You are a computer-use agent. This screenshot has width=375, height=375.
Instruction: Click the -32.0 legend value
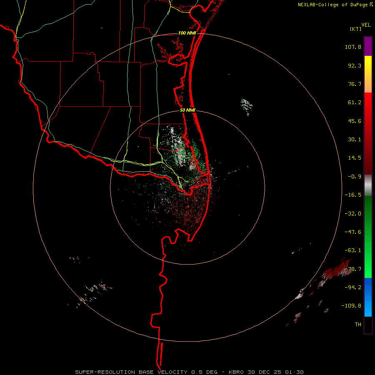click(x=353, y=214)
